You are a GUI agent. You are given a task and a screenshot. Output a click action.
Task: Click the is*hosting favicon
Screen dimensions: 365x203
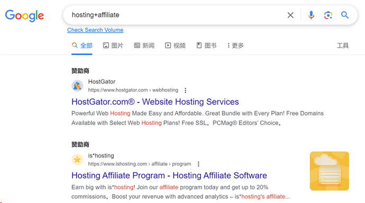coord(77,160)
